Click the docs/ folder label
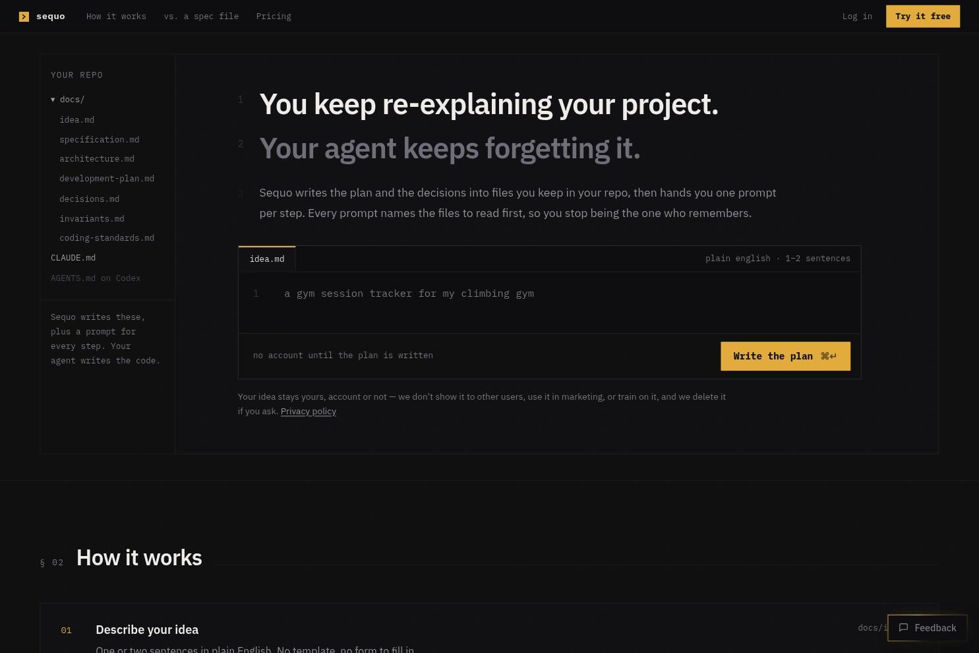Screen dimensions: 979x653 coord(72,100)
